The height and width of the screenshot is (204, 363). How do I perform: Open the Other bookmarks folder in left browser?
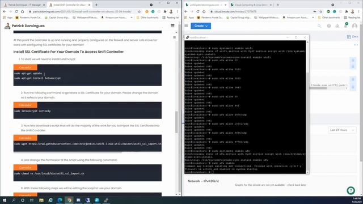point(147,18)
